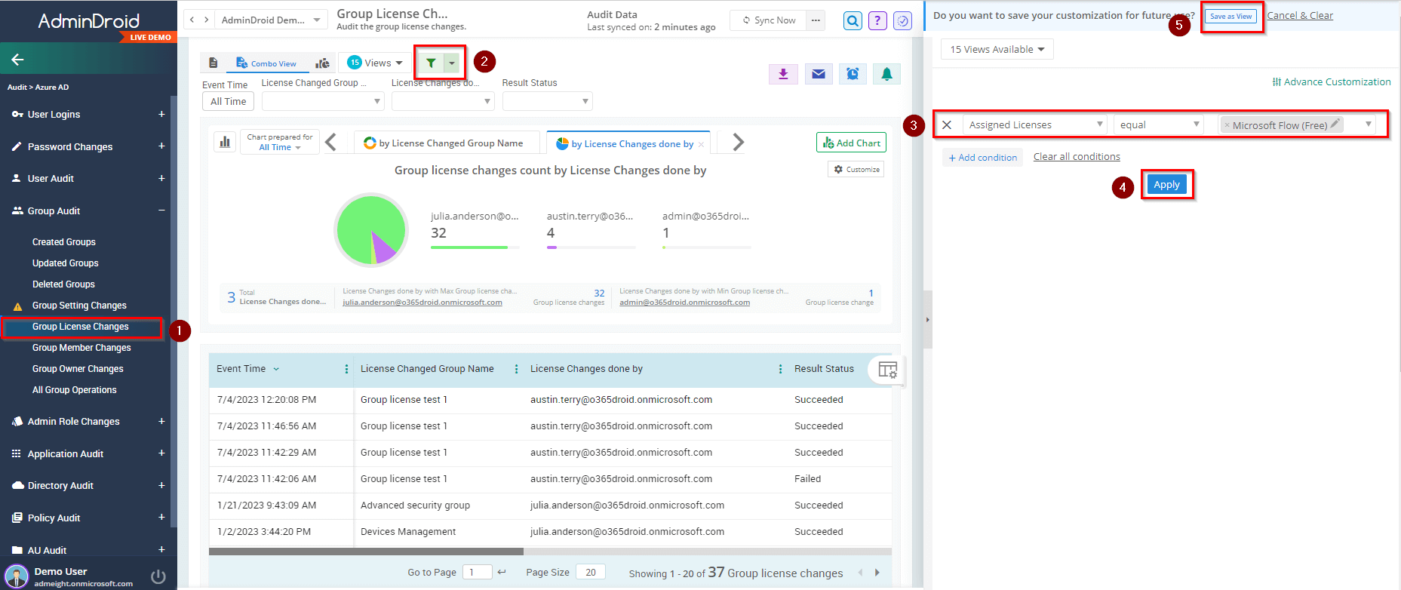Remove the Assigned Licenses condition with X

click(947, 125)
